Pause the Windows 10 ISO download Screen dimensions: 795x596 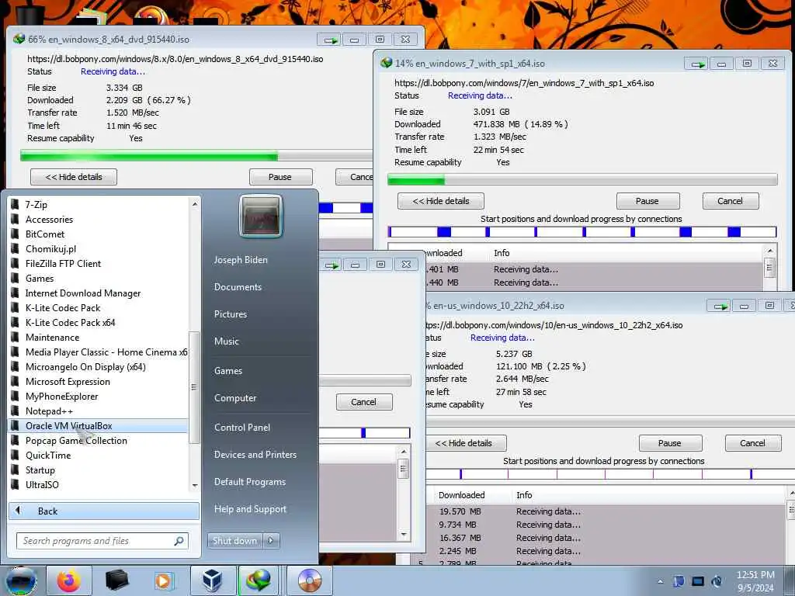coord(670,443)
